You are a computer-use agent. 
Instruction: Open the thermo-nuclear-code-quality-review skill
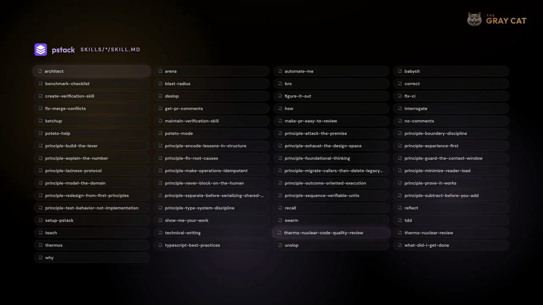(331, 233)
